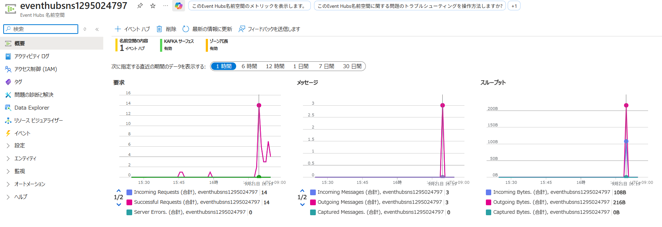
Task: Click the KAFKA サーフェス 有効 tile
Action: coord(178,45)
